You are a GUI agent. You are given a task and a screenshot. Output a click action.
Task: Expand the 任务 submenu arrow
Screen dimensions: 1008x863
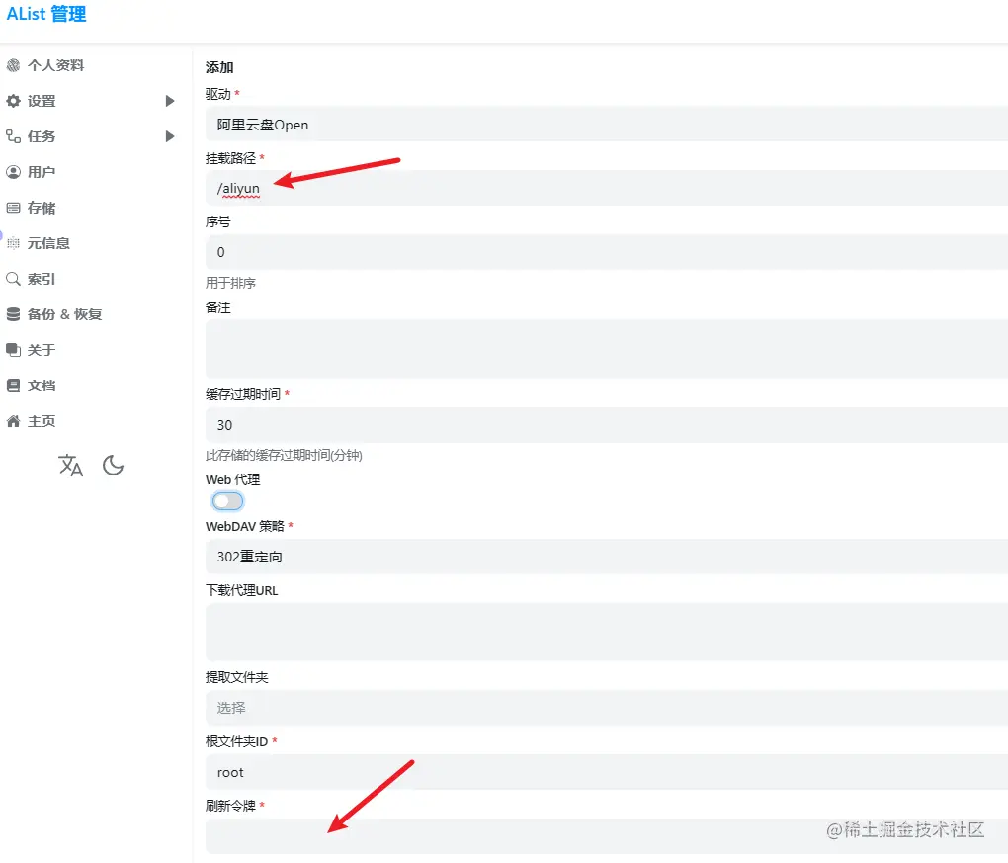170,136
